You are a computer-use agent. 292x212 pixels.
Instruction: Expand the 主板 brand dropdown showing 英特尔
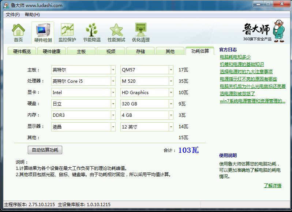point(113,70)
